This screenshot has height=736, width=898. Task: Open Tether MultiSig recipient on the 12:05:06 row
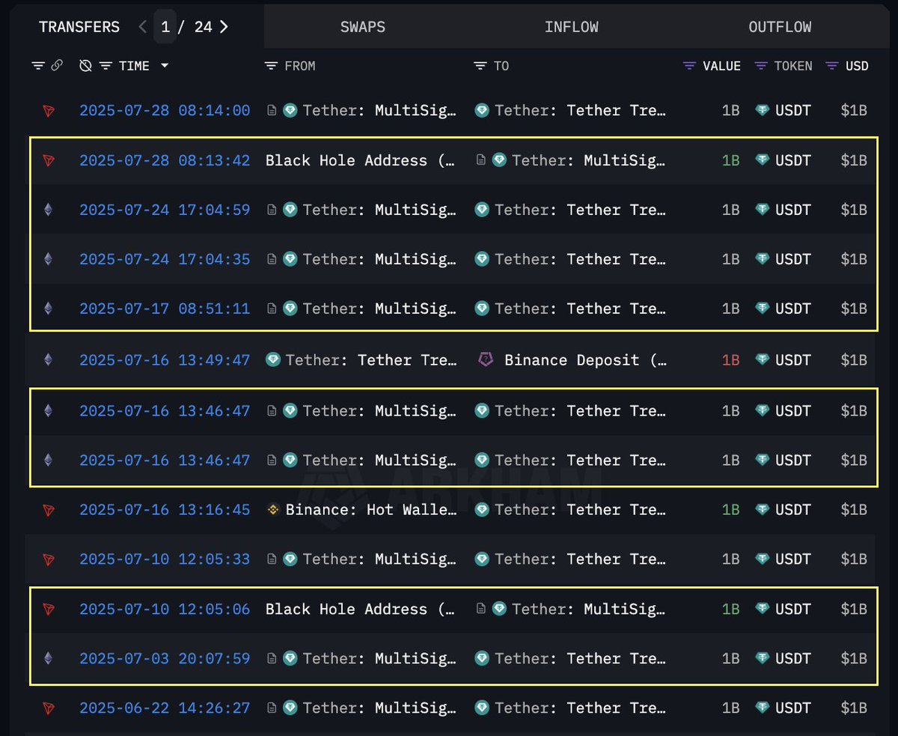point(589,609)
